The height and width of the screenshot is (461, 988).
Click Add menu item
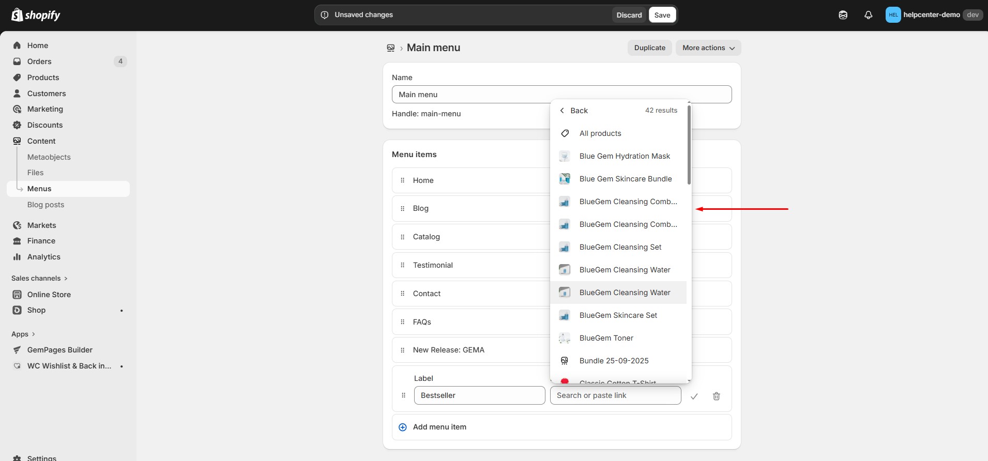coord(561,427)
